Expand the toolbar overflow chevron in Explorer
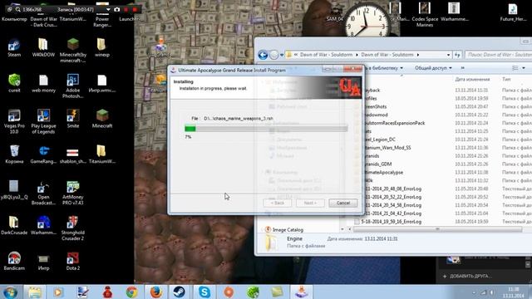Screen dimensions: 532x299 pos(462,68)
